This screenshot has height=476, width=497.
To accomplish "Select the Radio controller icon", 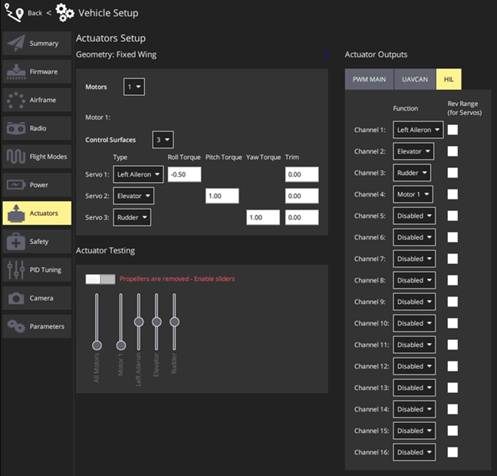I will (x=16, y=128).
